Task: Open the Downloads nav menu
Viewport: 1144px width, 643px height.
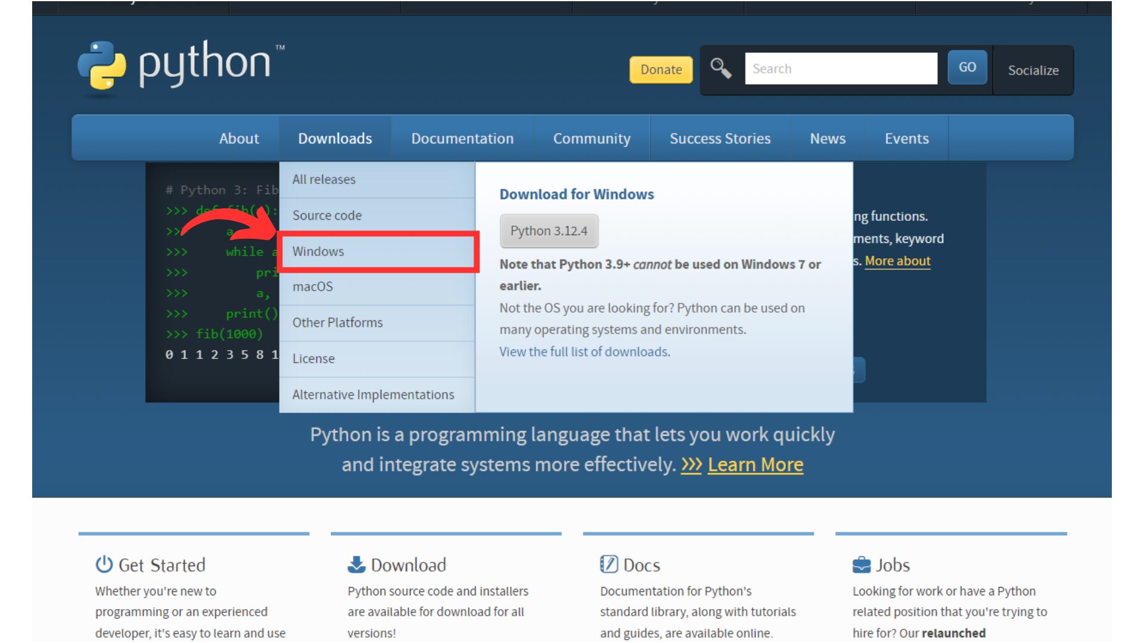Action: point(335,138)
